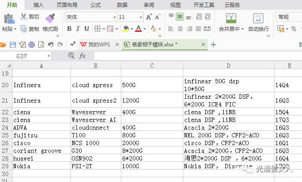Click the yellow fill color swatch
Screen dimensions: 302x182
[125, 29]
